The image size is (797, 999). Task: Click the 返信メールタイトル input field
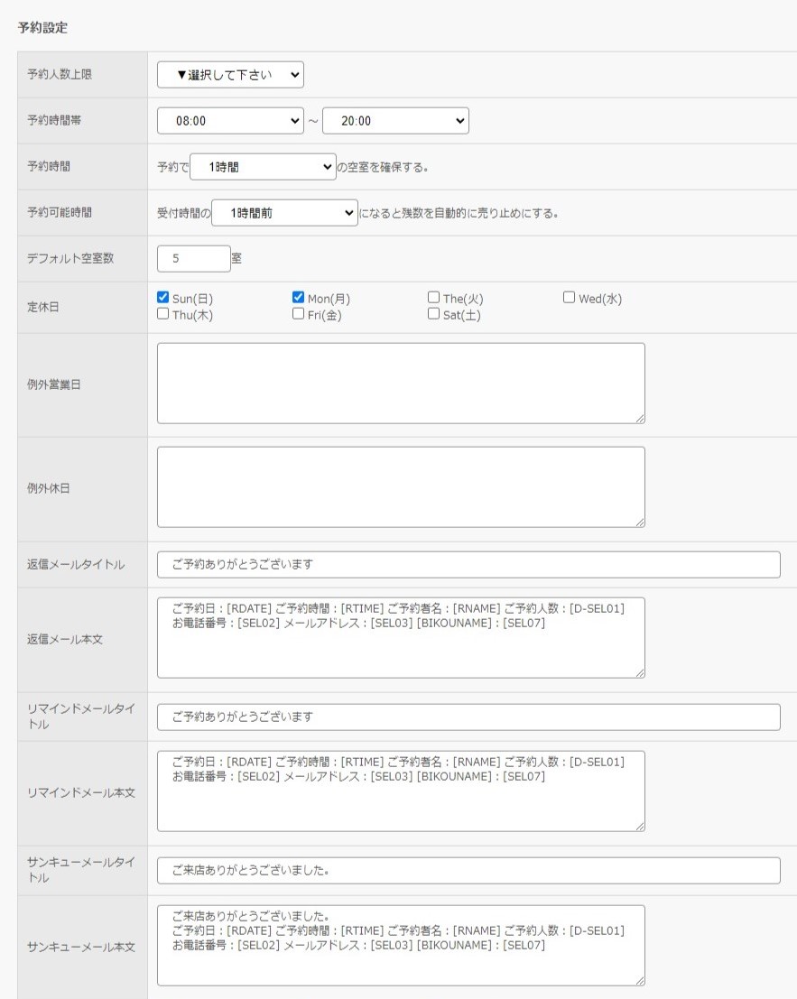468,564
